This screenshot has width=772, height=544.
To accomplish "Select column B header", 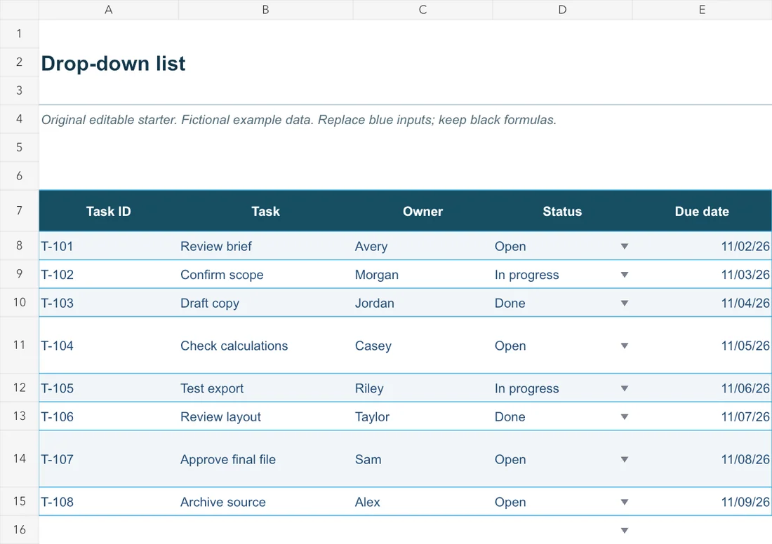I will pyautogui.click(x=265, y=10).
